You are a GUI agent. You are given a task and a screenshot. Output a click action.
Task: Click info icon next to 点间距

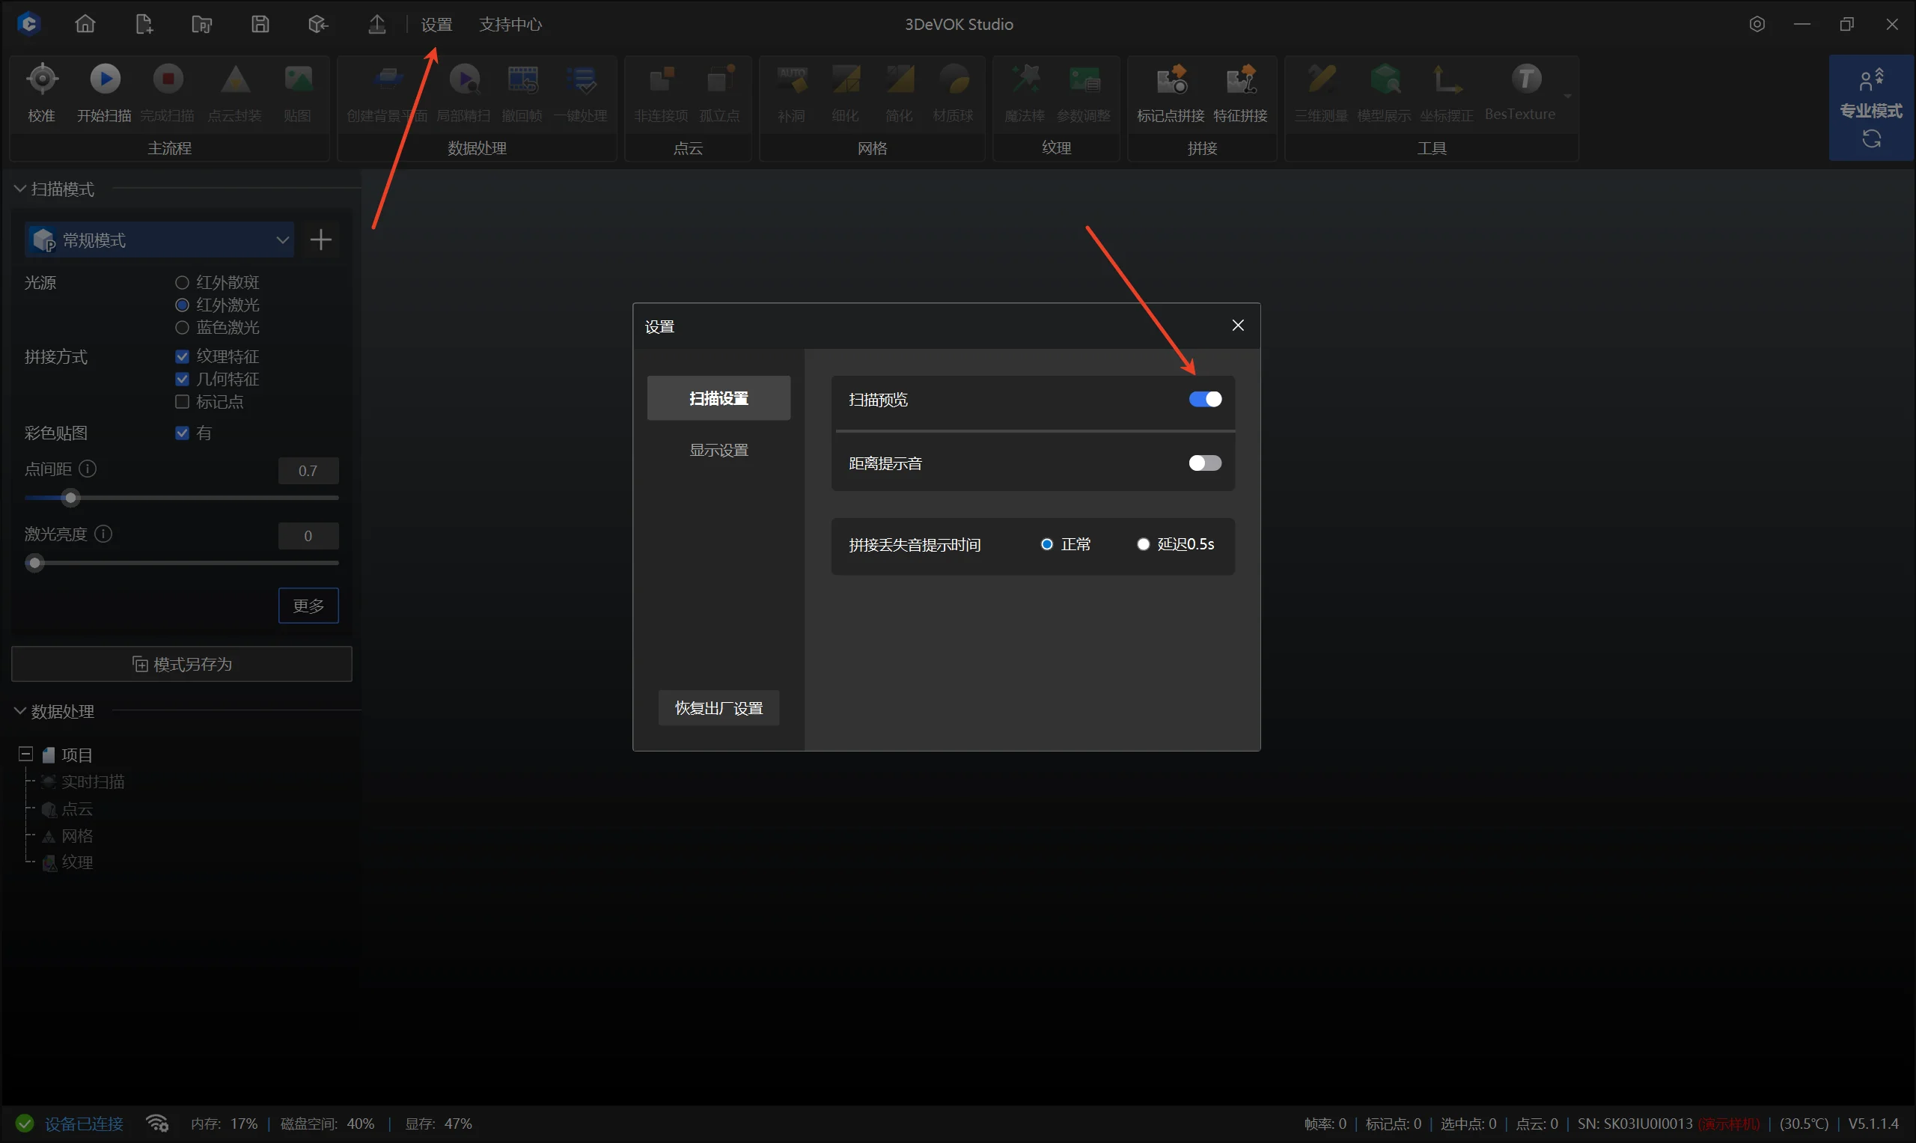[x=88, y=469]
